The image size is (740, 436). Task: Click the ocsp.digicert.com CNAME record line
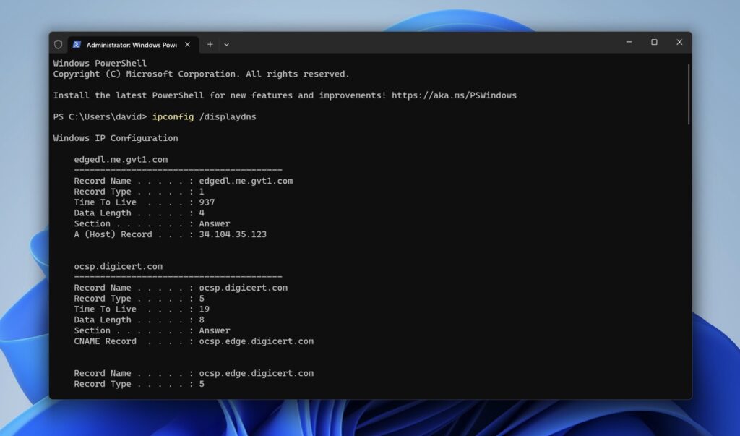click(x=194, y=341)
